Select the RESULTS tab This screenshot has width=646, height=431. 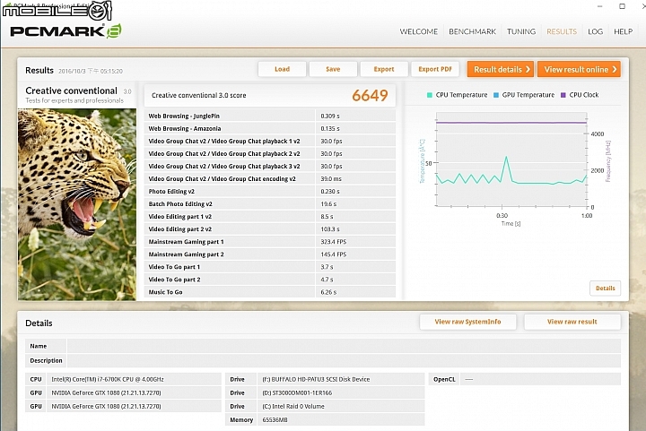[x=562, y=31]
